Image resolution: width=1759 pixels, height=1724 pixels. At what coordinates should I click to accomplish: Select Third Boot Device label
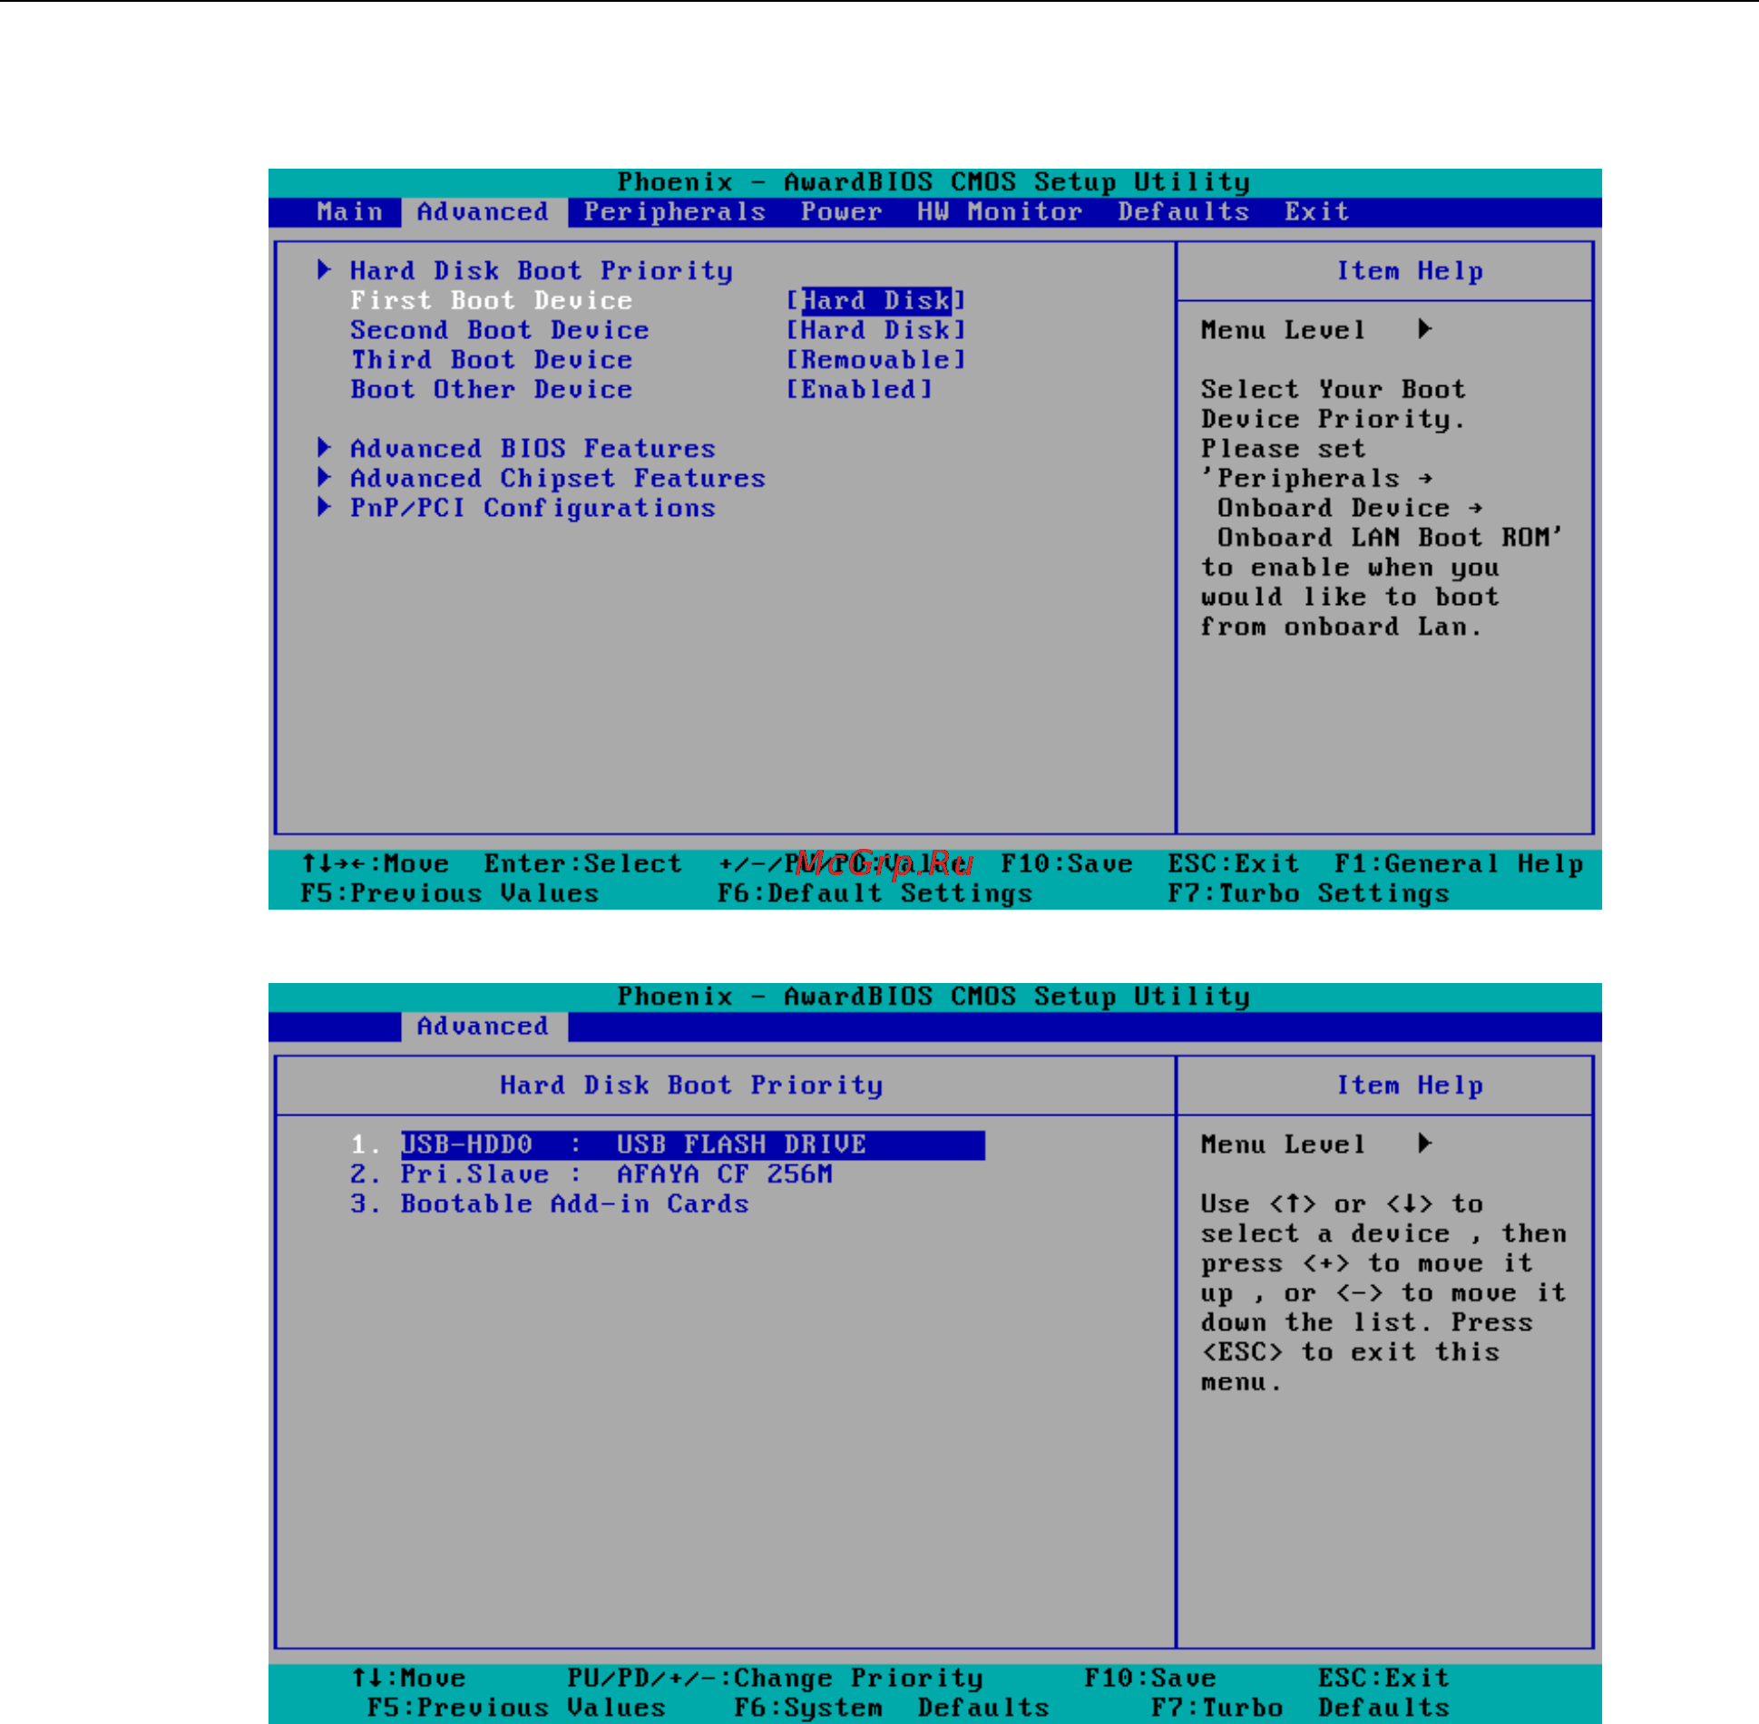point(491,360)
